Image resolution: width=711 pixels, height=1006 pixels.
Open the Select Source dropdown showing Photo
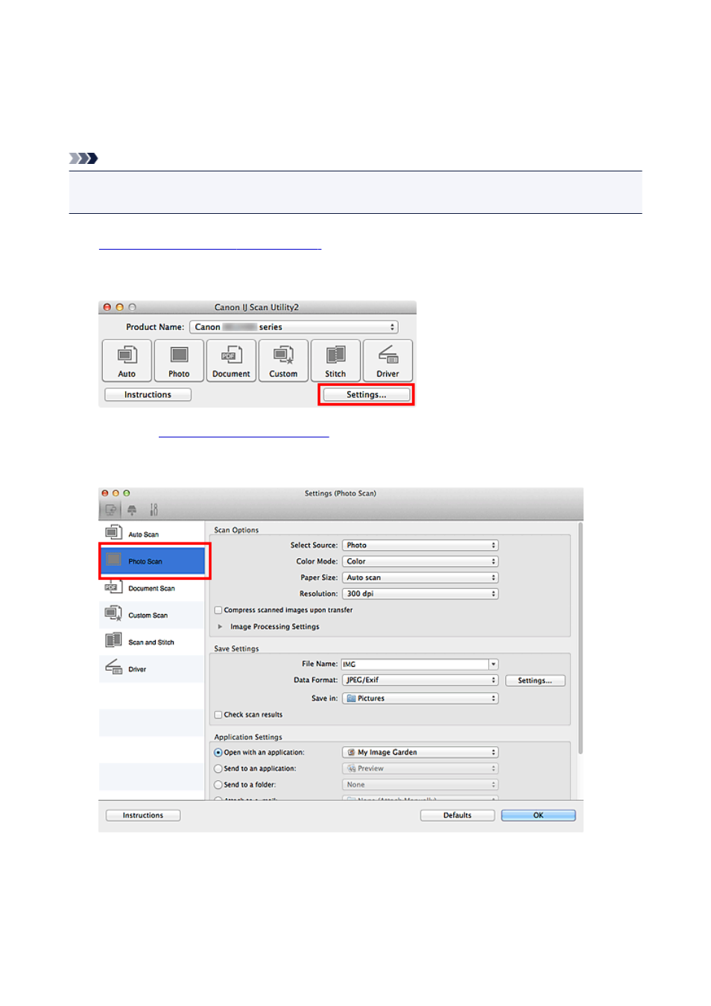[x=420, y=545]
